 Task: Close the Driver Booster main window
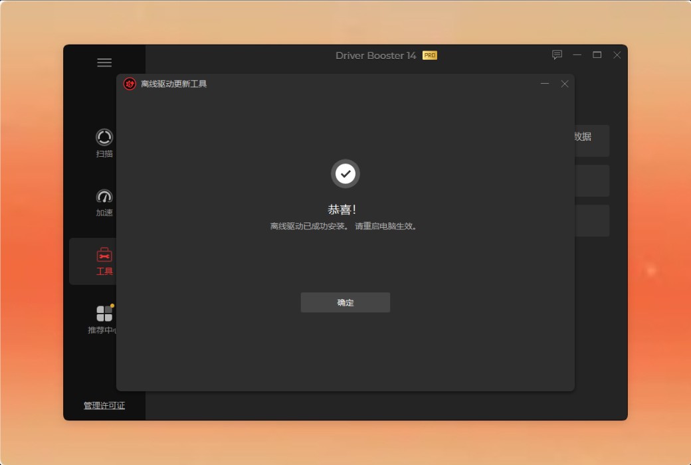(617, 54)
